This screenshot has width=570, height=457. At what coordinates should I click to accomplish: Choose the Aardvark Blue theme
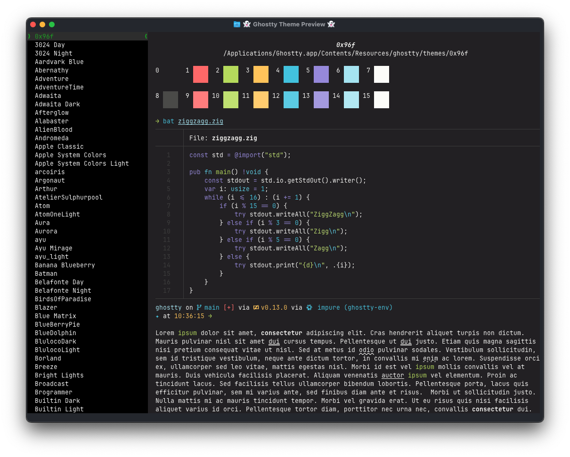(x=59, y=62)
